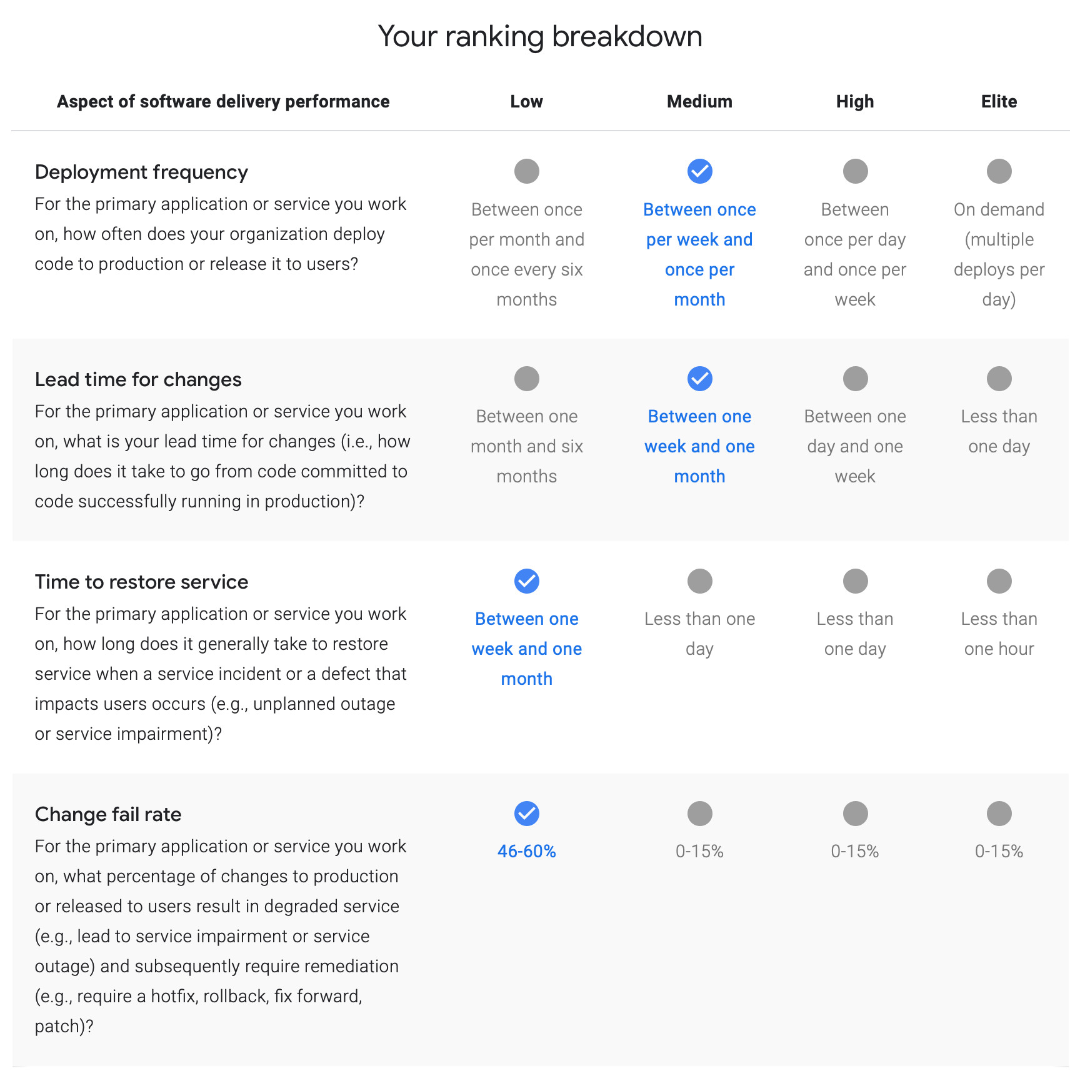Select High circle for Change fail rate
This screenshot has height=1076, width=1085.
pyautogui.click(x=855, y=814)
